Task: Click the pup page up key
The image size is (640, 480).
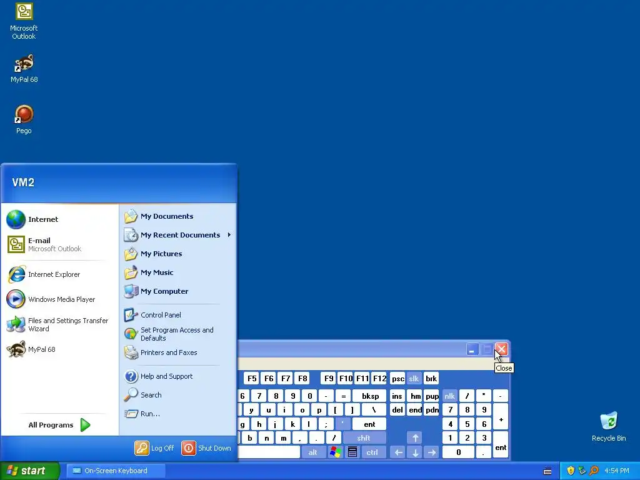Action: coord(432,396)
